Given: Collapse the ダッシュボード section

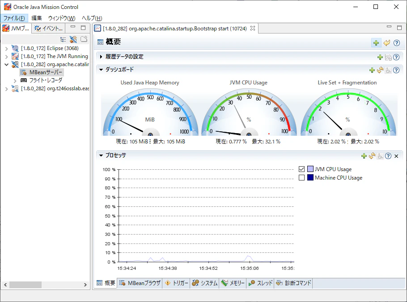Looking at the screenshot, I should [101, 70].
